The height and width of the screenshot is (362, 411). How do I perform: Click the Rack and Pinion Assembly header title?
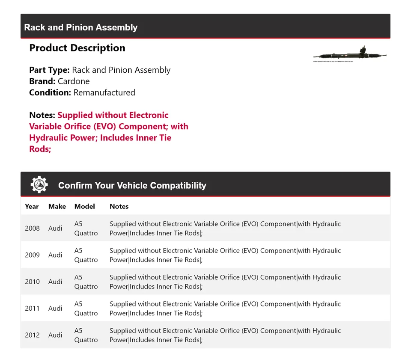pos(81,27)
